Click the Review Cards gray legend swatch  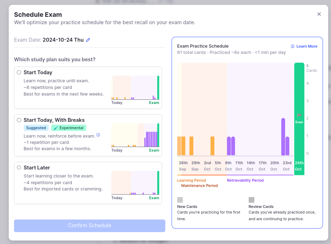251,200
